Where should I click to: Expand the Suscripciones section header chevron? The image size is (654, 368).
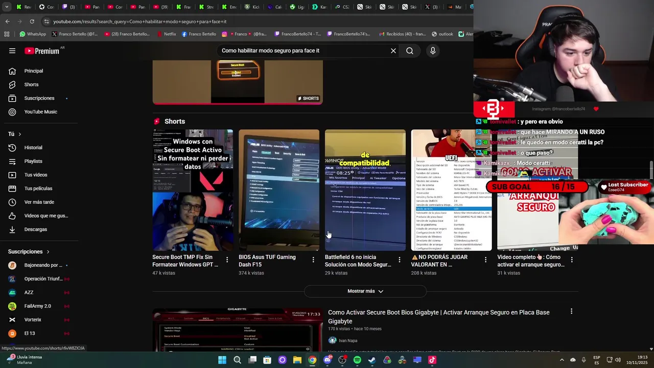pyautogui.click(x=48, y=251)
